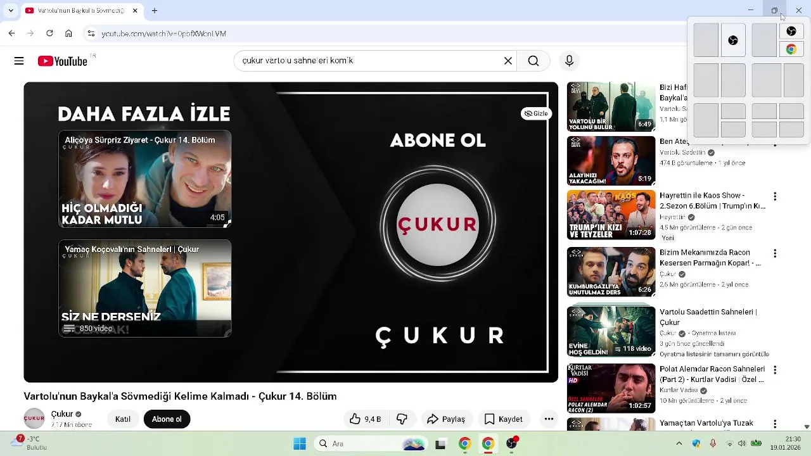The image size is (811, 456).
Task: Open Polat Alemdar Racon 1:02:57 thumbnail
Action: tap(611, 388)
